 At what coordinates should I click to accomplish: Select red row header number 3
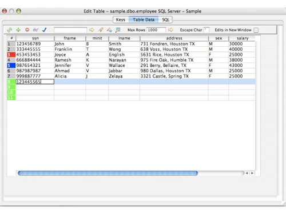[x=11, y=55]
